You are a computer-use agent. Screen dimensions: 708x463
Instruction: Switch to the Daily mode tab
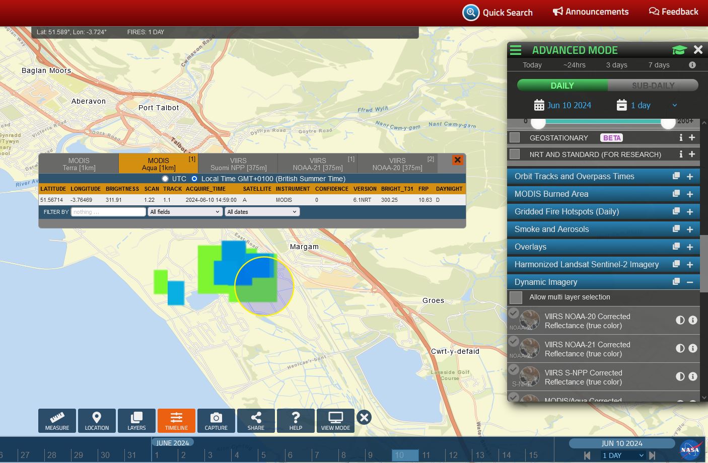[x=562, y=86]
